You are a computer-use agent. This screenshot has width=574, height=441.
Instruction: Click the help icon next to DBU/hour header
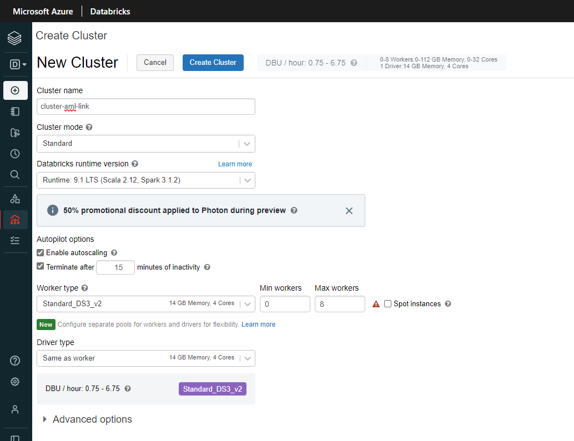pyautogui.click(x=354, y=63)
